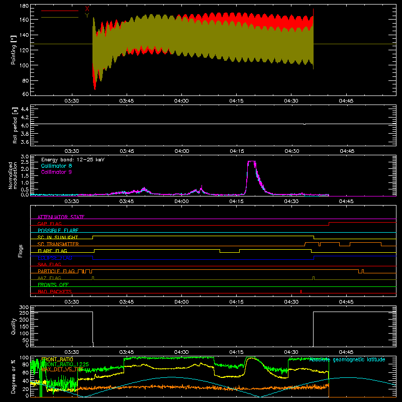402x402 pixels.
Task: Click the 04:00 label under Flags plot
Action: click(181, 302)
